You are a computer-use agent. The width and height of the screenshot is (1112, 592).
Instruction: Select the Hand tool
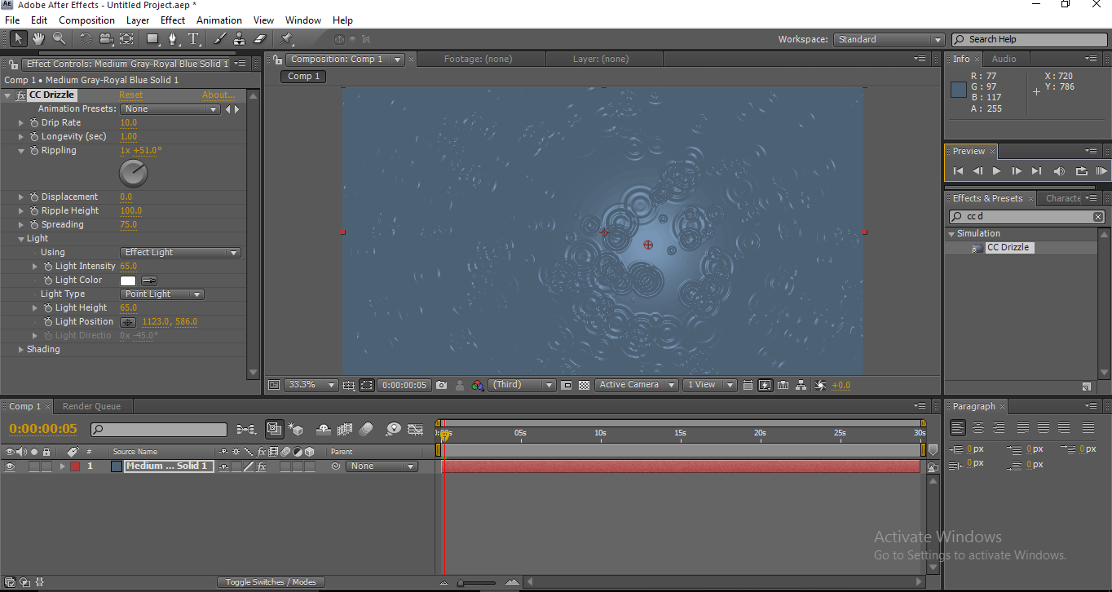pyautogui.click(x=38, y=38)
